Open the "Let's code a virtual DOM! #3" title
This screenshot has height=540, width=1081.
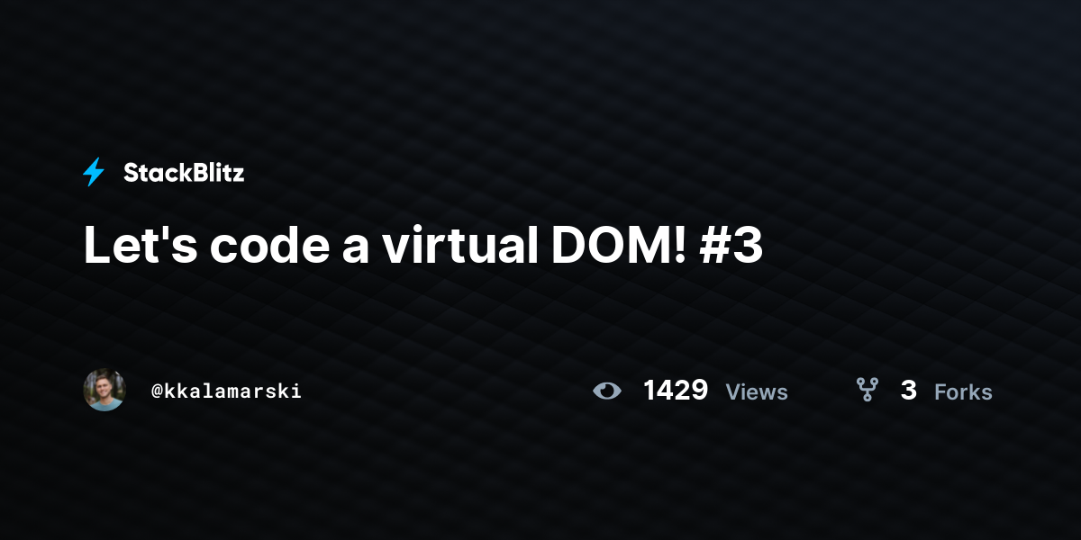(423, 246)
